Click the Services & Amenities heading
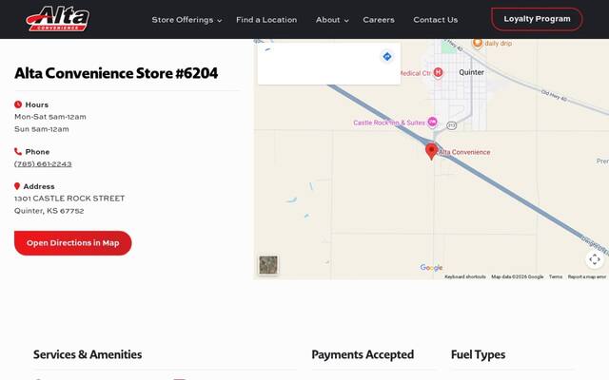 88,354
